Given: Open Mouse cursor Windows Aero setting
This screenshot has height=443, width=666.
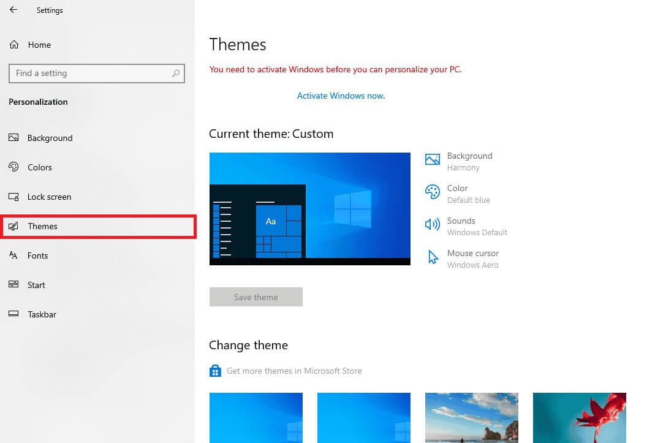Looking at the screenshot, I should (x=462, y=259).
